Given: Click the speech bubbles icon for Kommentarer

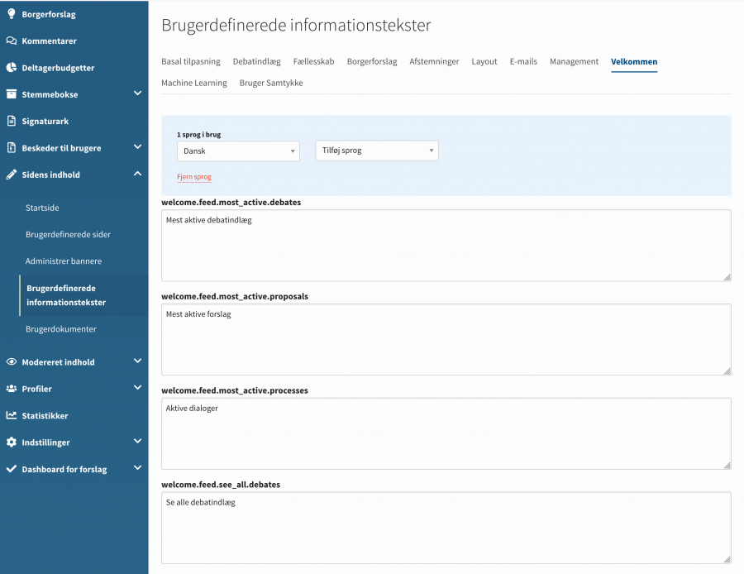Looking at the screenshot, I should click(12, 41).
